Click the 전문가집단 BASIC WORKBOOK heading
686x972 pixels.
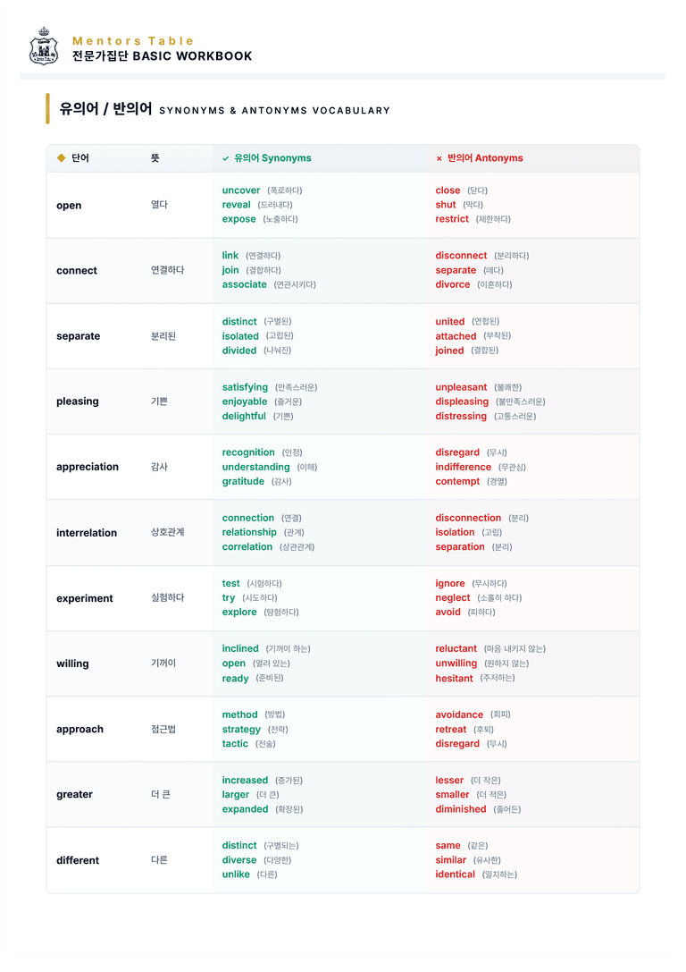click(x=163, y=55)
